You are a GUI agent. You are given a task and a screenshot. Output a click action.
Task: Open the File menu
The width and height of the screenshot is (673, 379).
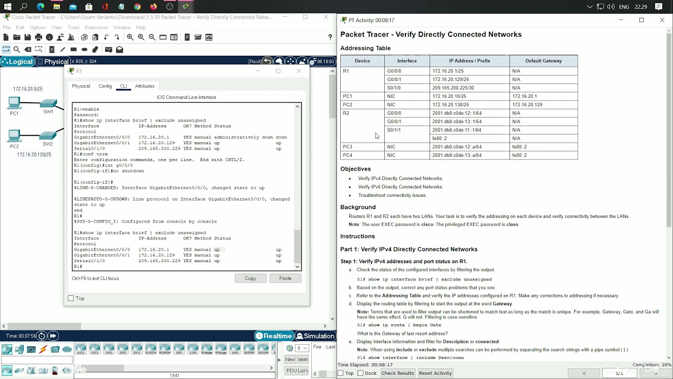pos(6,27)
